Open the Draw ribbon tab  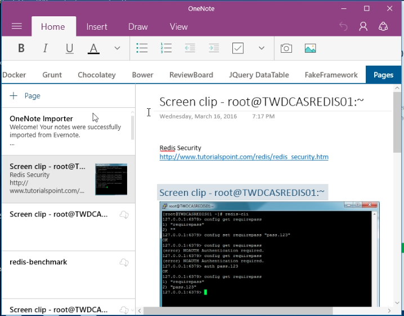coord(138,26)
